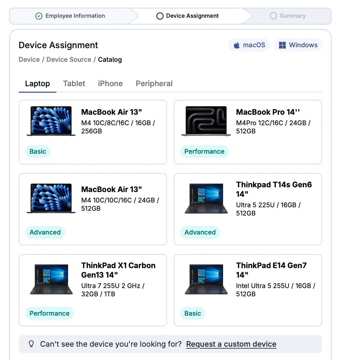The width and height of the screenshot is (338, 360).
Task: Click the MacBook Pro 14'' product image
Action: coord(206,121)
